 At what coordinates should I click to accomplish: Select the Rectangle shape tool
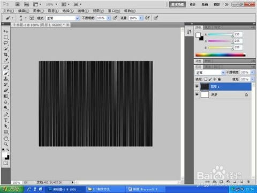point(6,132)
